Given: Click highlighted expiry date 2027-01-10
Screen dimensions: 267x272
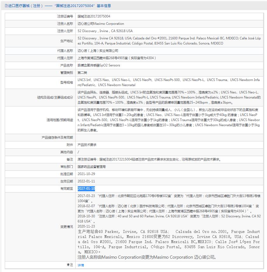Looking at the screenshot, I should [x=86, y=188].
